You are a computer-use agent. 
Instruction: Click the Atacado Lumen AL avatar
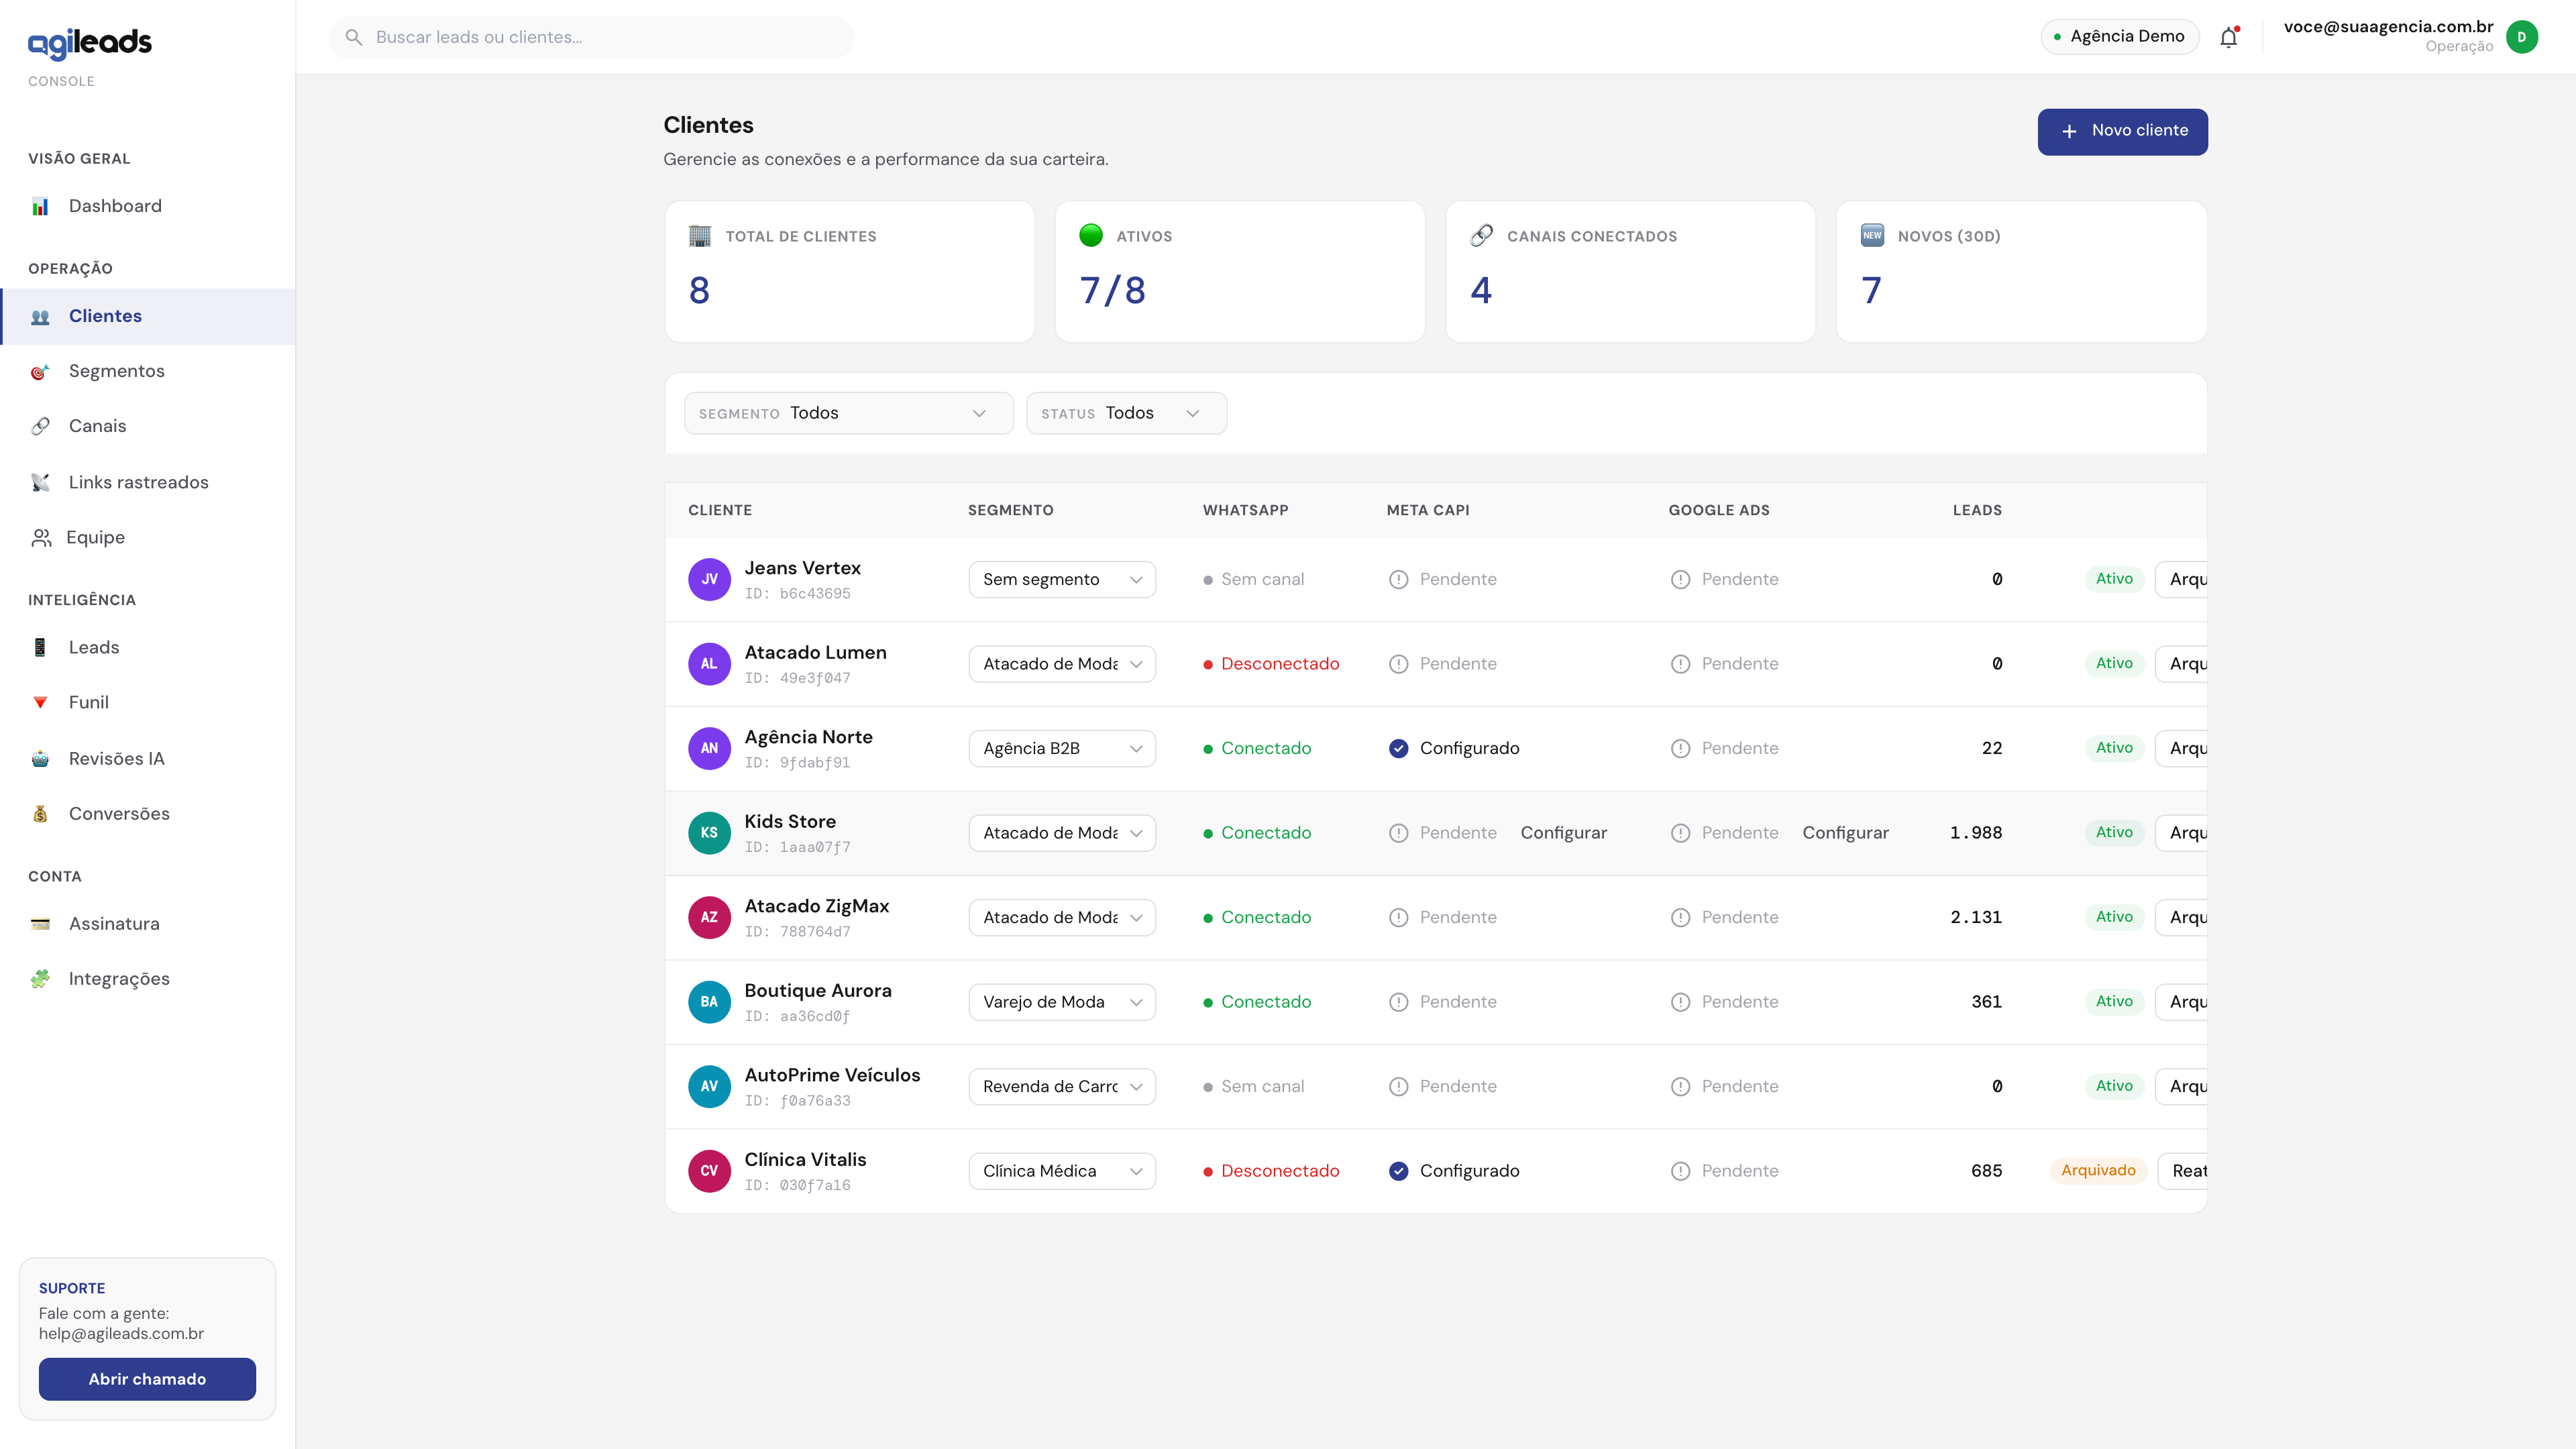point(709,664)
